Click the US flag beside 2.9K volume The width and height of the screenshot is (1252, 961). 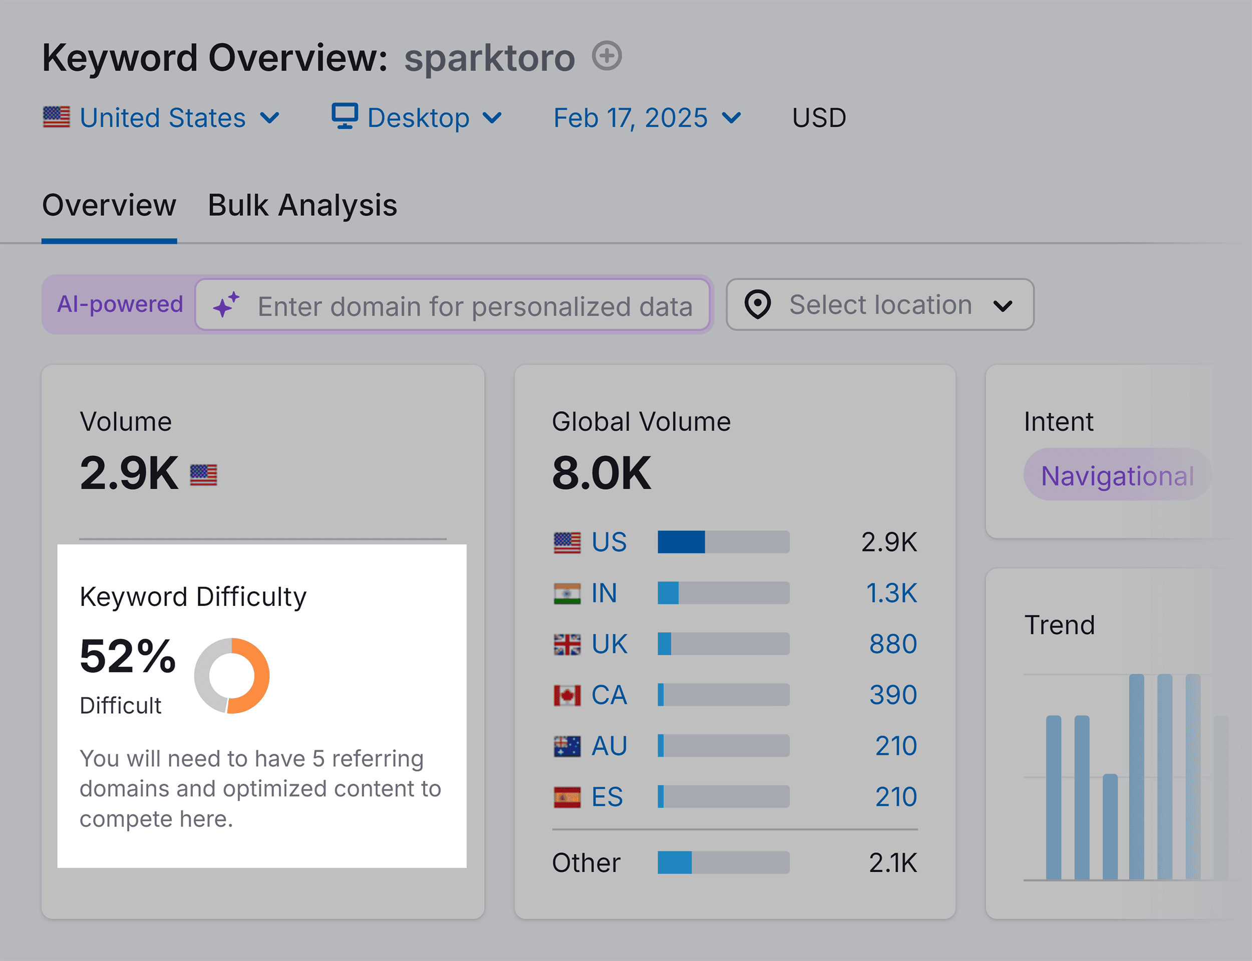(x=204, y=475)
